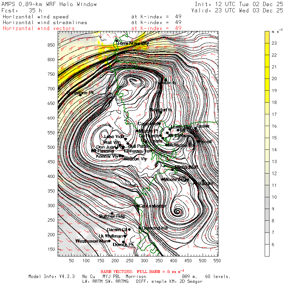Click the black dot marker beside Lk Wellman
The height and width of the screenshot is (285, 285).
125,236
